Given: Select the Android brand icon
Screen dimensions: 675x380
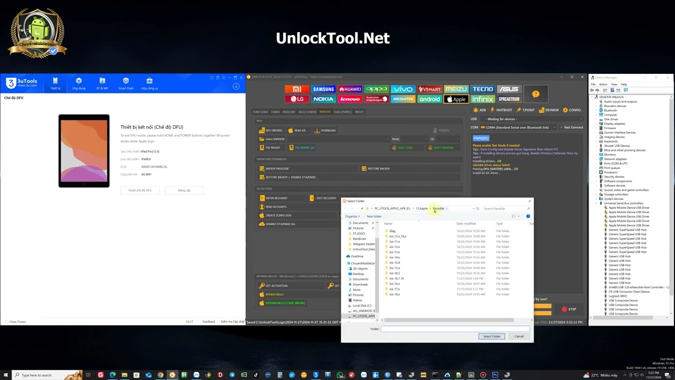Looking at the screenshot, I should [x=429, y=99].
